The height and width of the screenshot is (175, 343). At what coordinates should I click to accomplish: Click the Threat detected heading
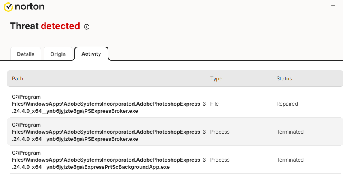coord(45,26)
